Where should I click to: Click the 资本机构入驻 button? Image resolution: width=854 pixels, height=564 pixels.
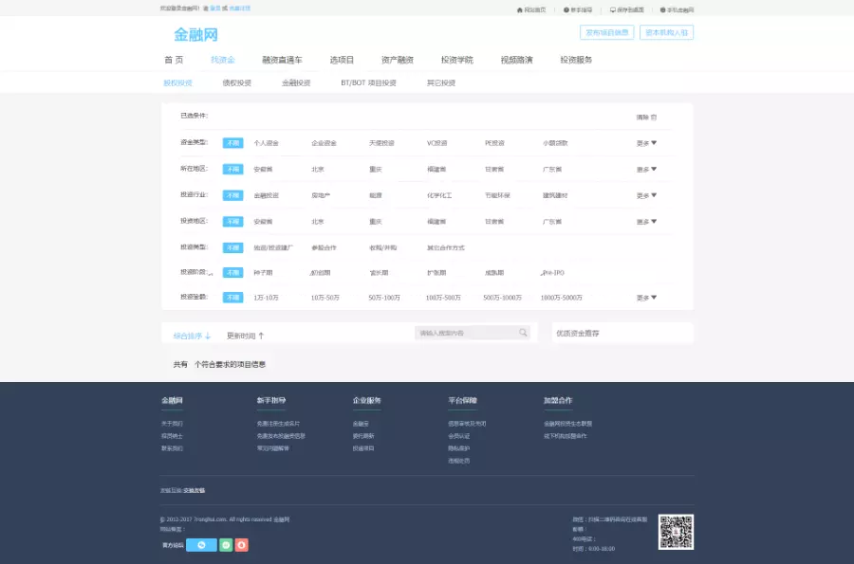[668, 32]
